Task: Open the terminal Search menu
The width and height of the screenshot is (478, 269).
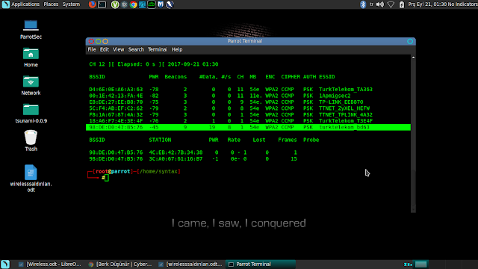Action: 136,49
